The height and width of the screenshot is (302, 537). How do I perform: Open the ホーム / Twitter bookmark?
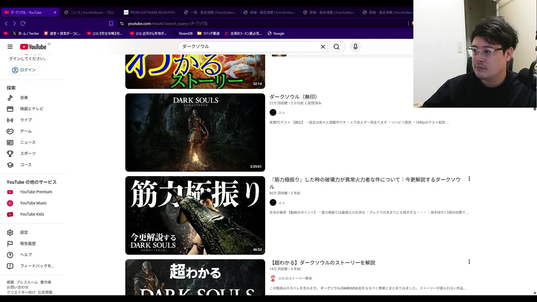(x=26, y=34)
